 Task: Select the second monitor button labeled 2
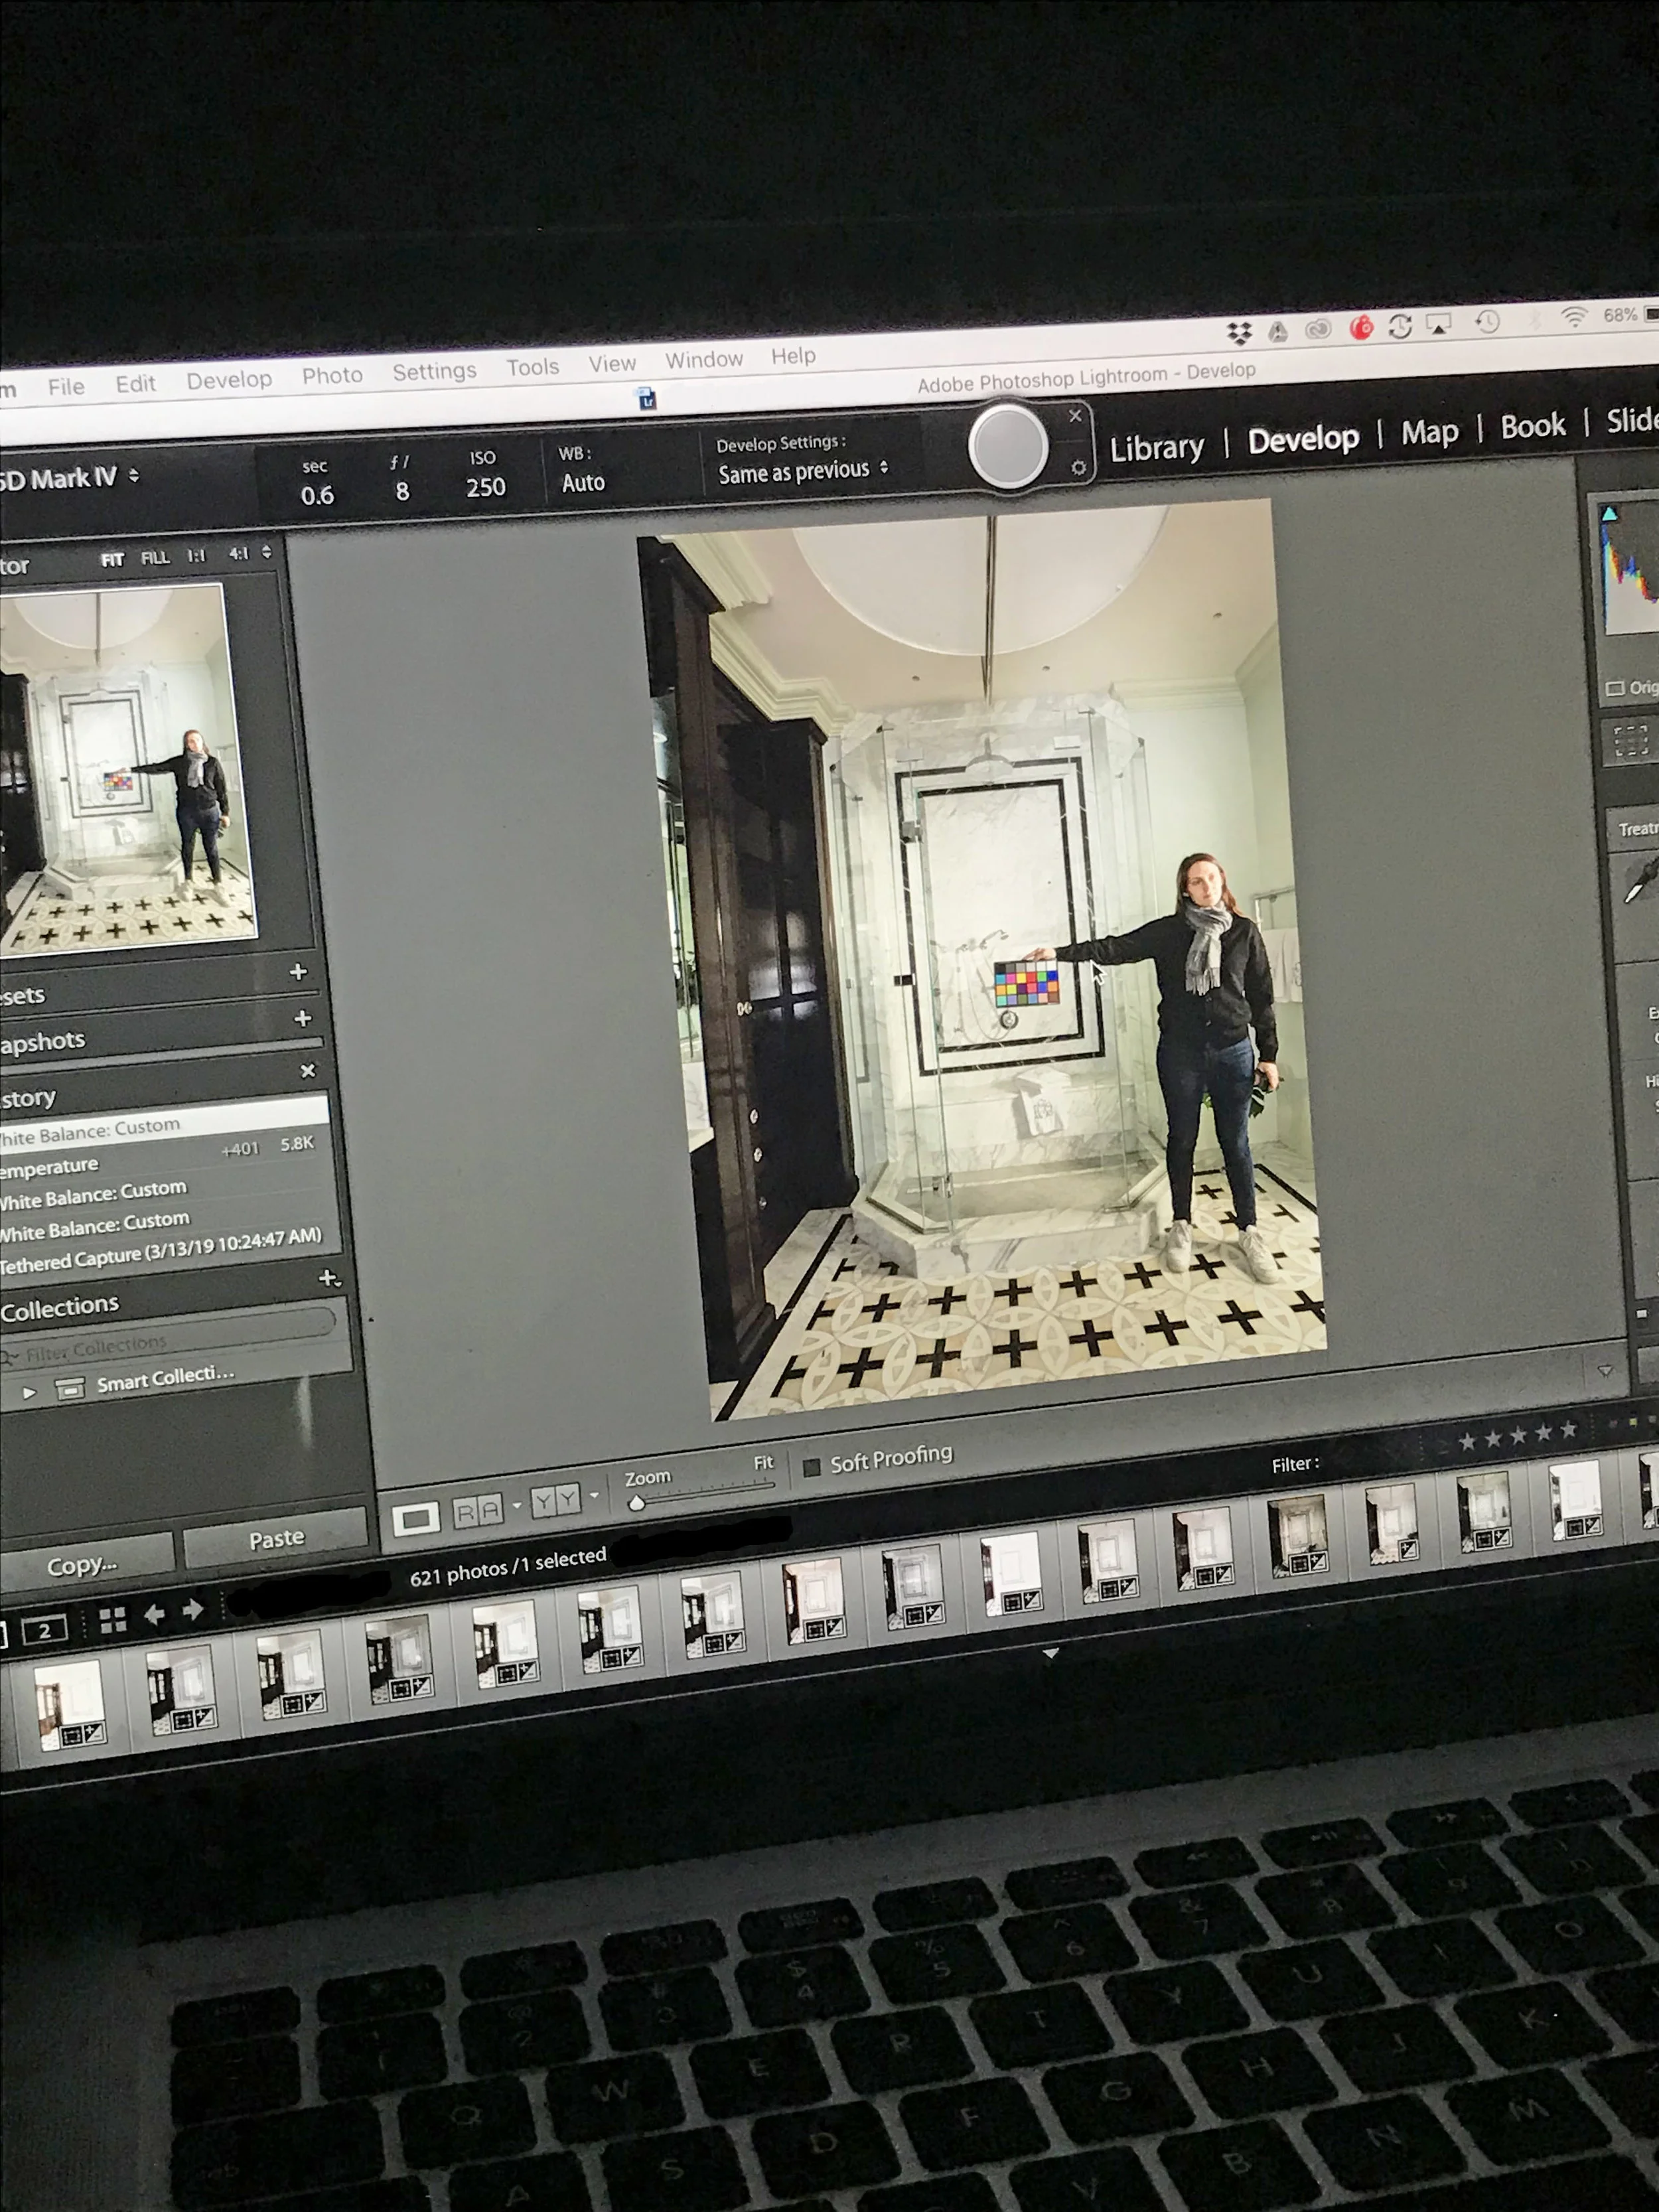44,1630
